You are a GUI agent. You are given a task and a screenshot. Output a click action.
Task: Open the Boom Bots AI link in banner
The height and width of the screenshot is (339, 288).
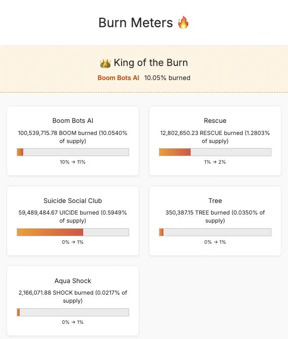click(x=118, y=78)
